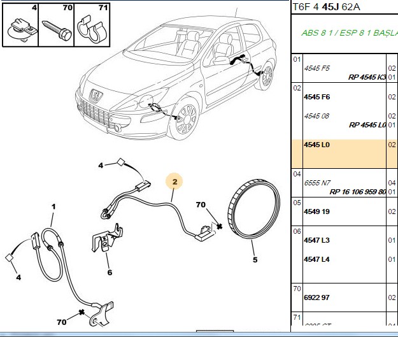Click the mounting bracket drawing above number 6
The image size is (398, 337).
107,238
